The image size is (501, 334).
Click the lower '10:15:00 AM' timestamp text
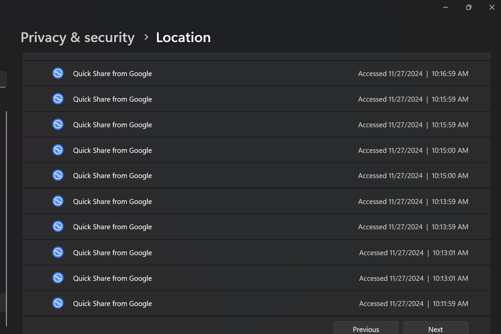pyautogui.click(x=450, y=176)
